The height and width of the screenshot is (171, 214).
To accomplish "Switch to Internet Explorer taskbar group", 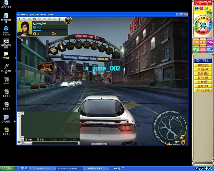I will tap(42, 169).
